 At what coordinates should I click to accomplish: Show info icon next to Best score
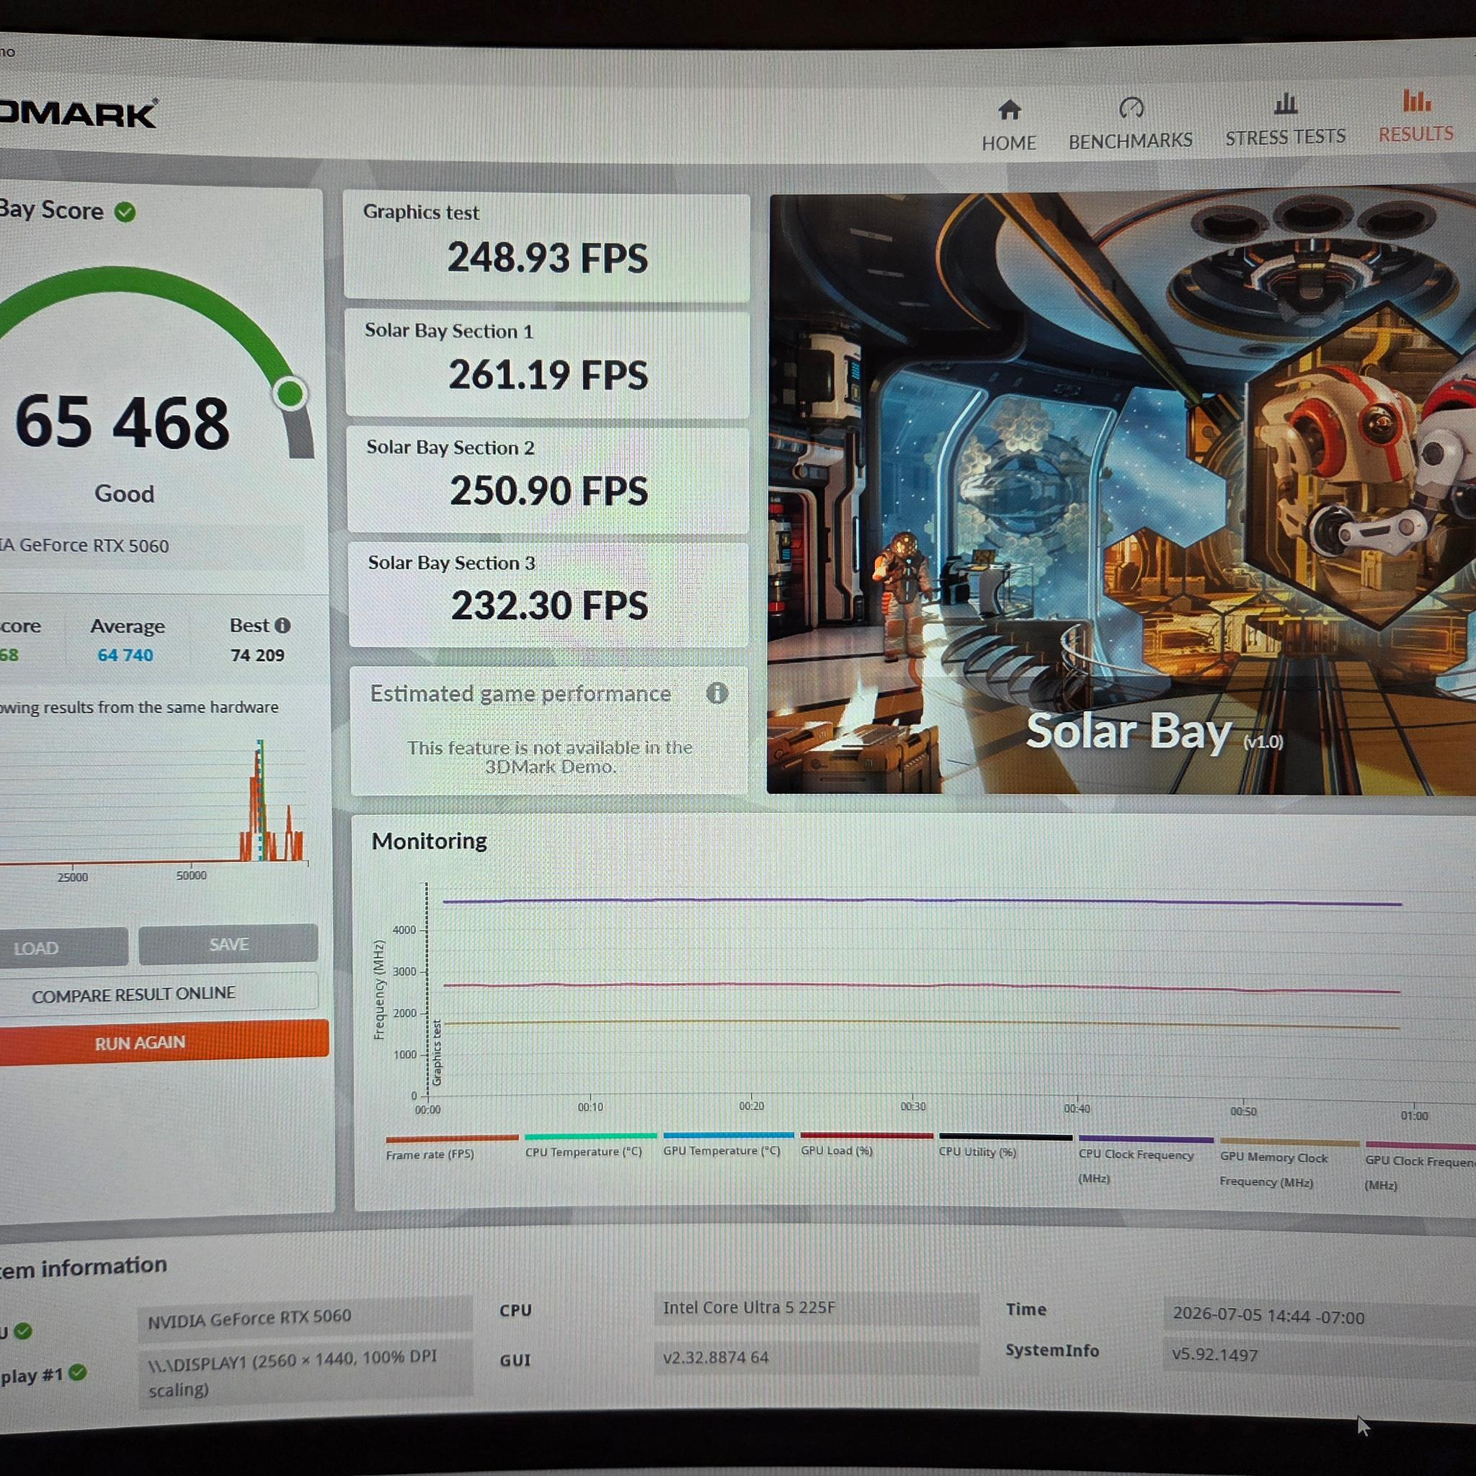click(283, 625)
